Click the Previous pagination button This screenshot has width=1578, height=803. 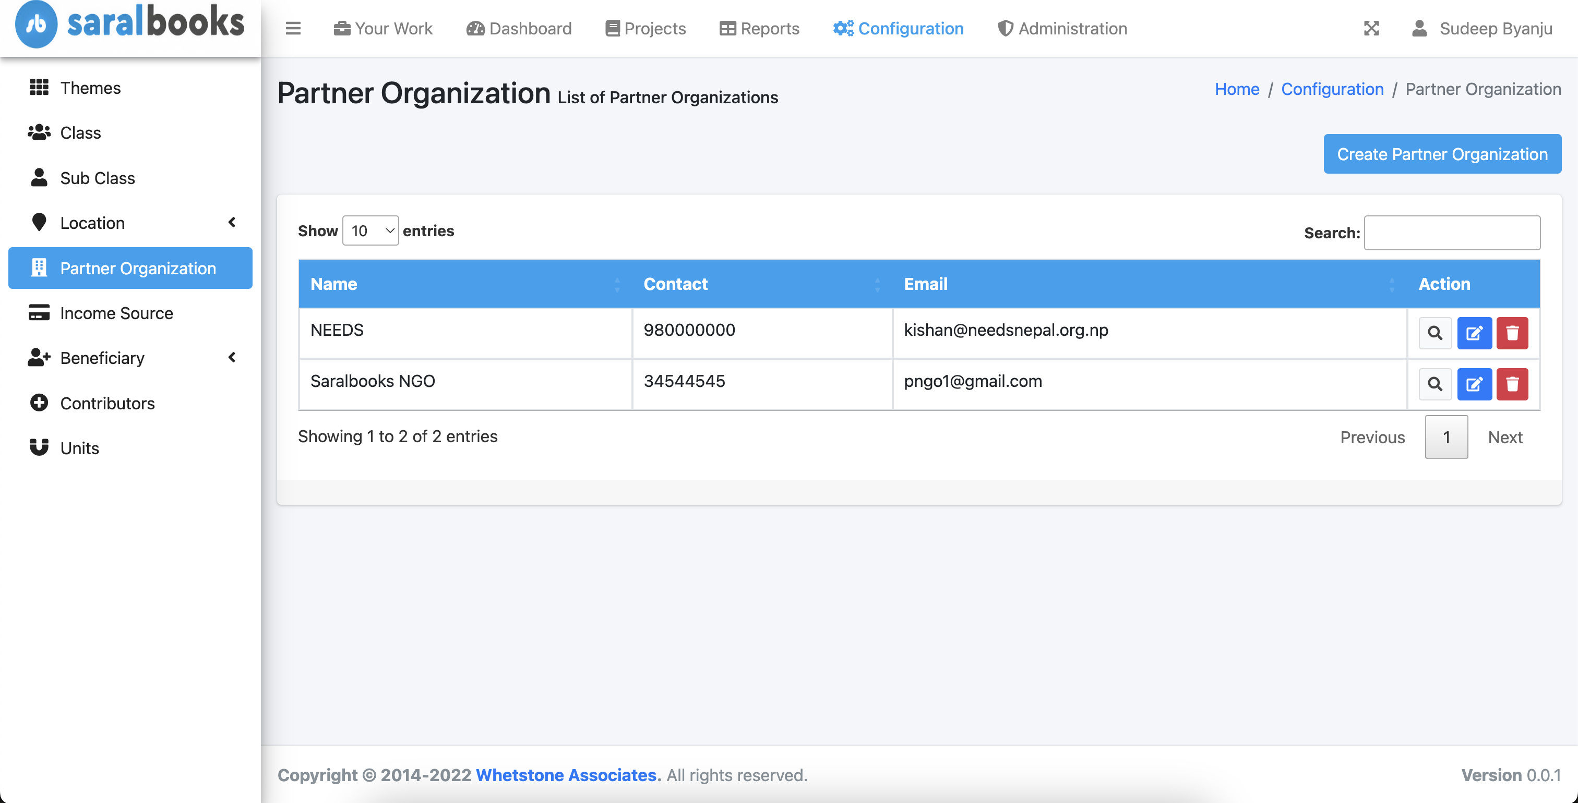coord(1372,437)
